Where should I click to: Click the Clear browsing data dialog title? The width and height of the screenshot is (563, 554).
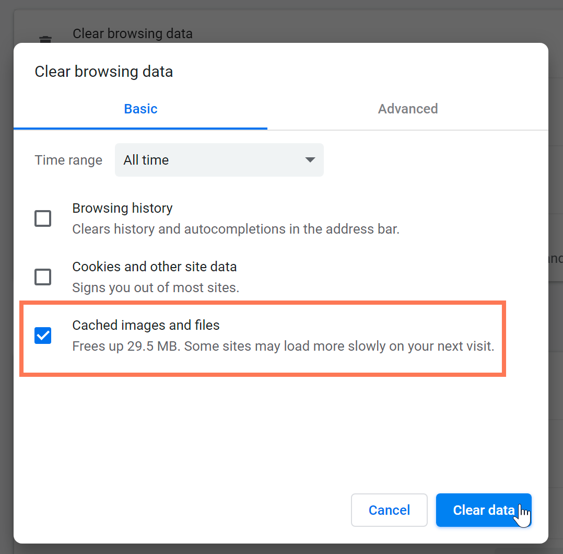click(x=103, y=72)
